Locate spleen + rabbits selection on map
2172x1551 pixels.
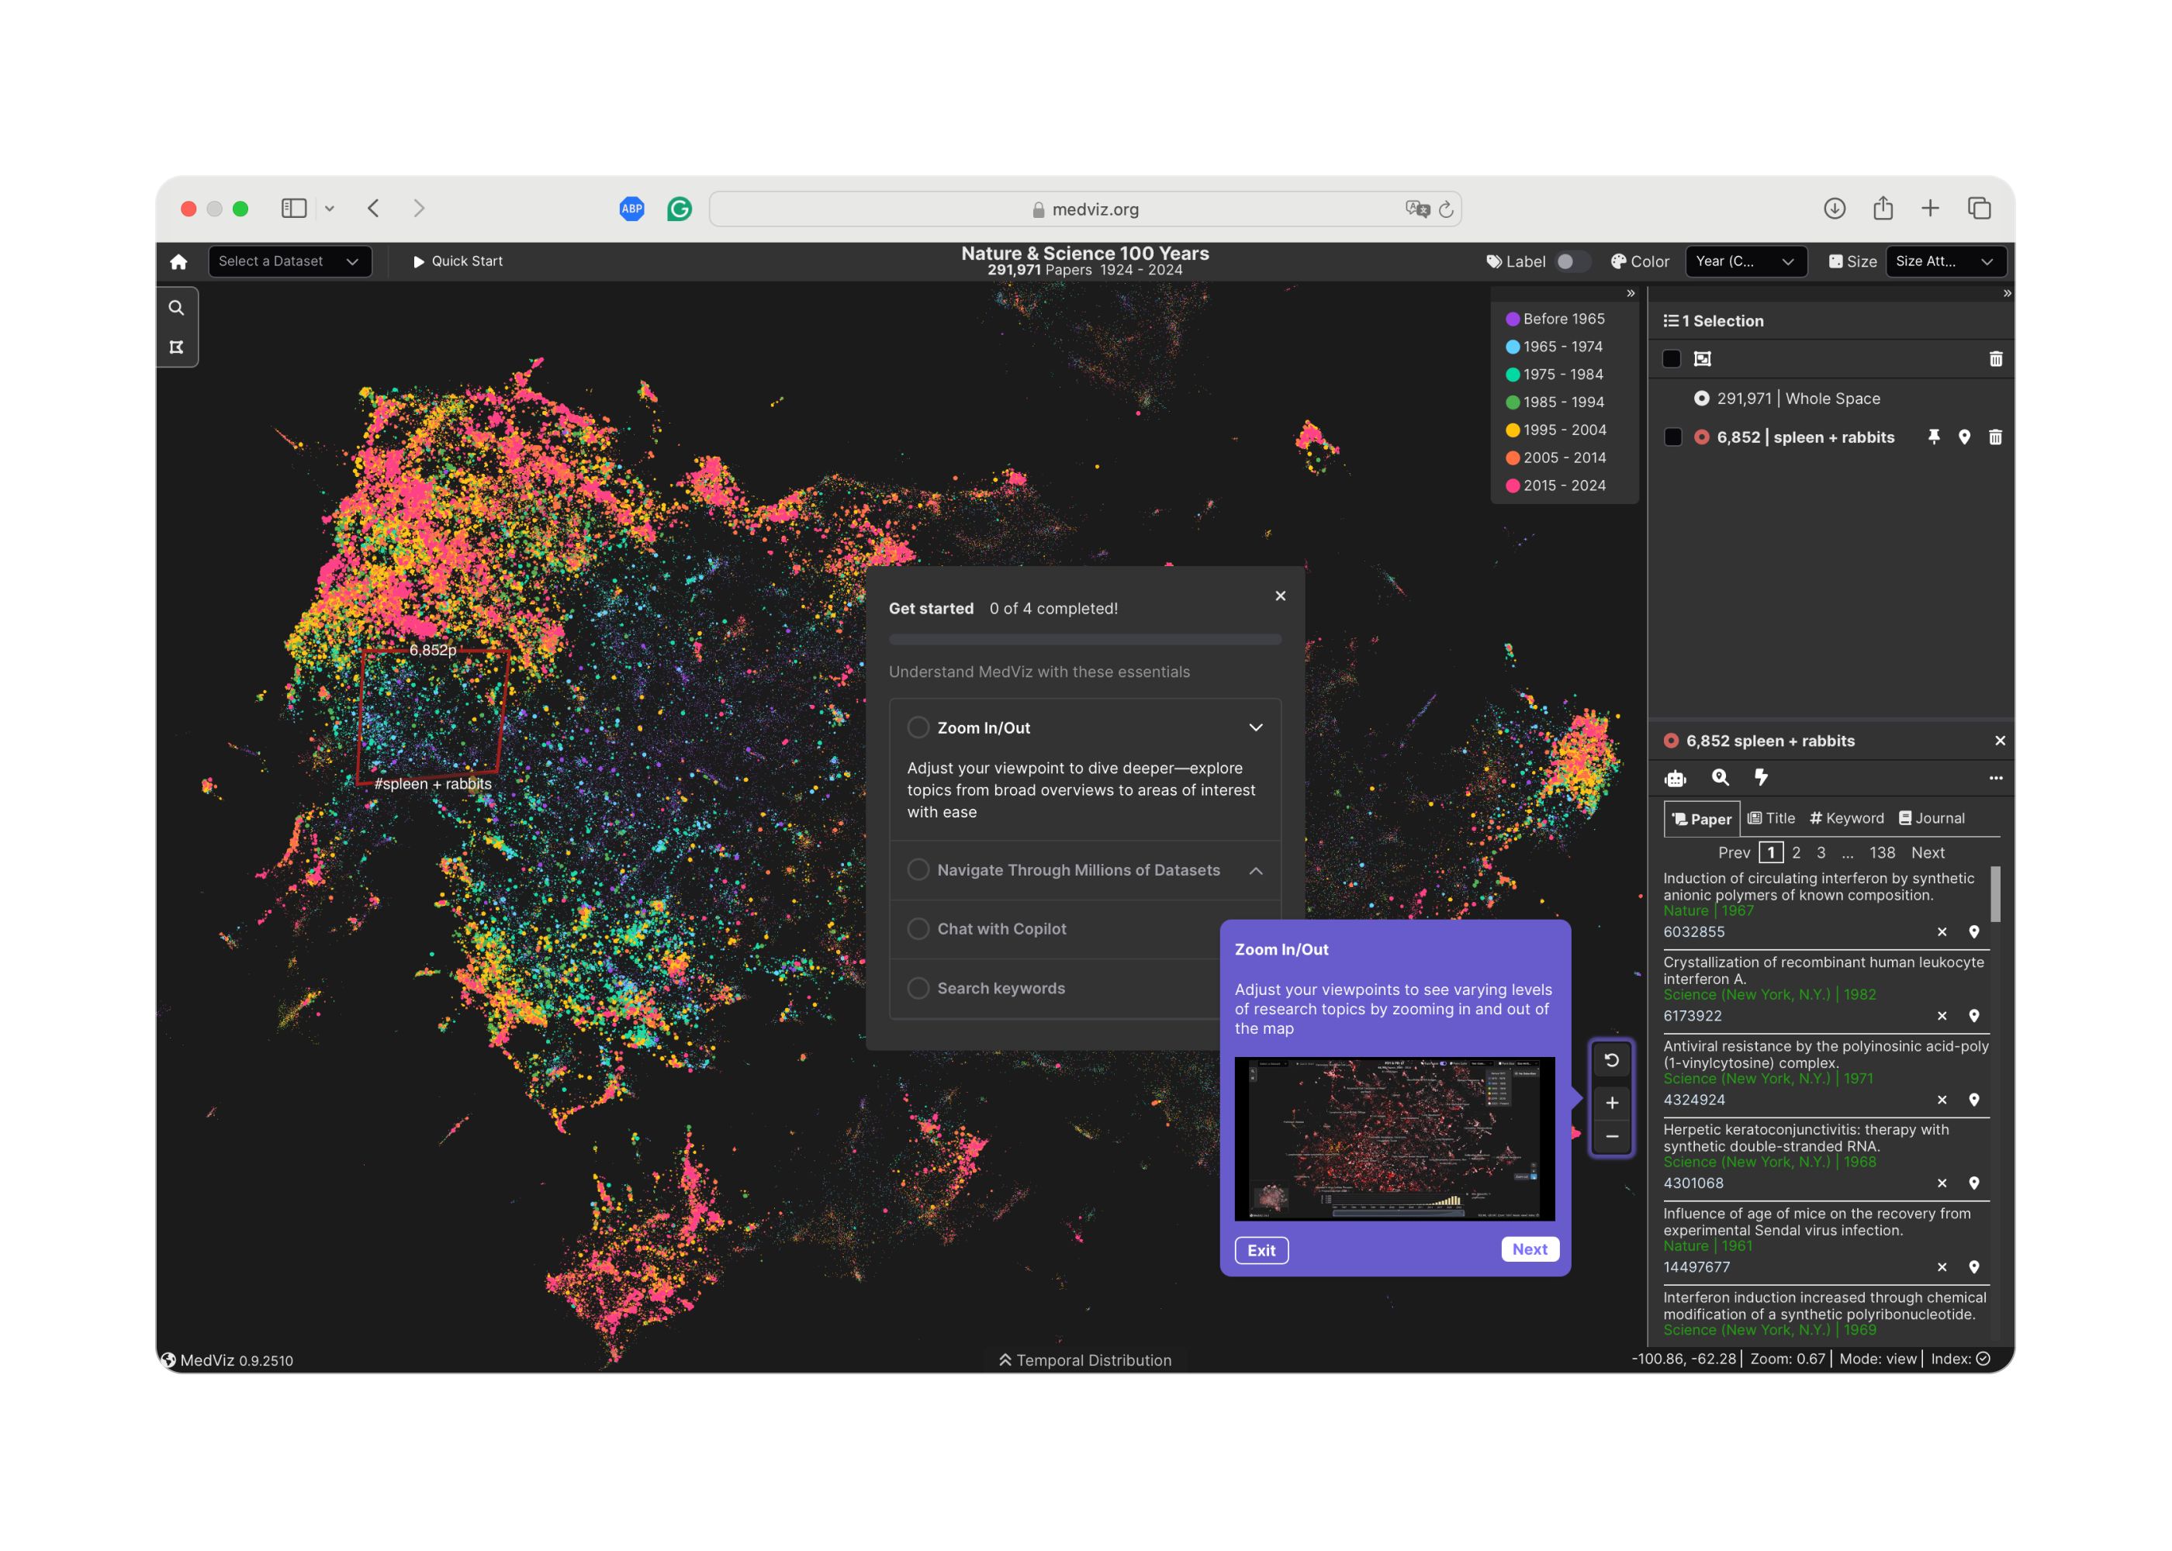(x=1964, y=437)
